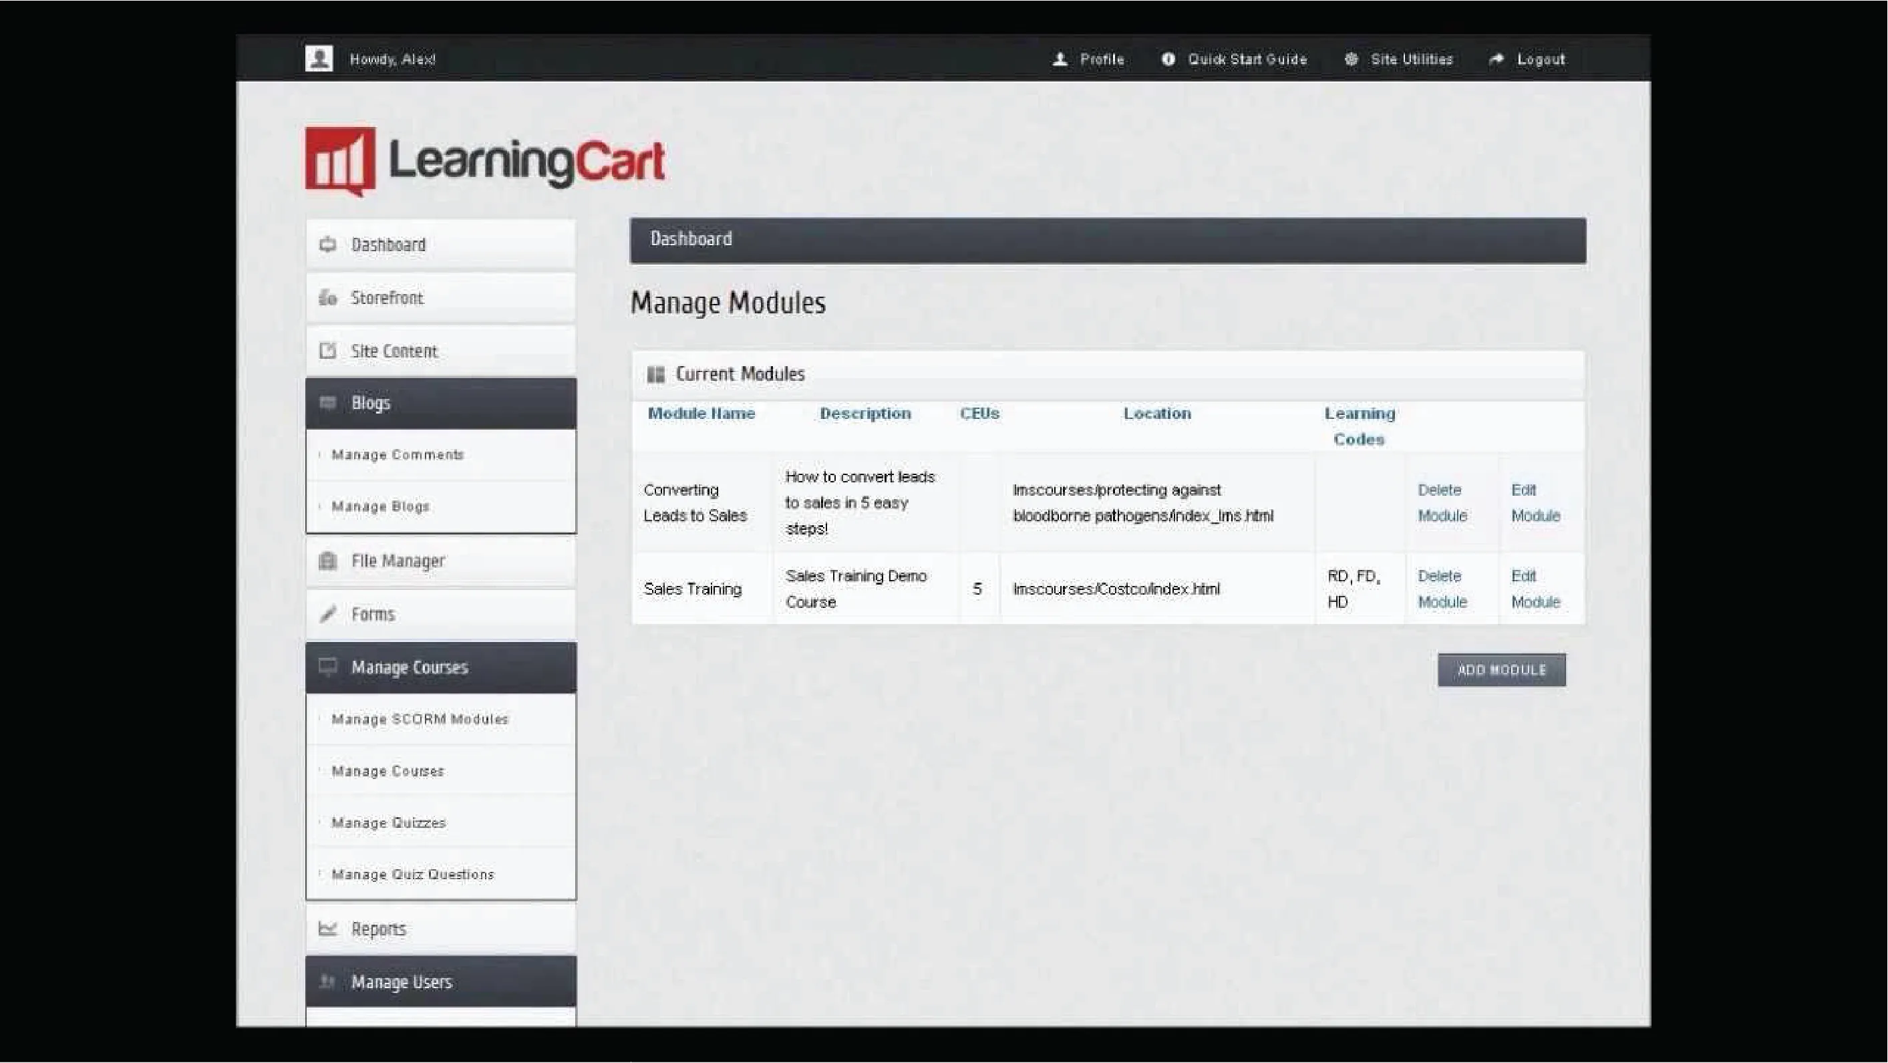1888x1063 pixels.
Task: Delete the Converting Leads to Sales module
Action: (1442, 503)
